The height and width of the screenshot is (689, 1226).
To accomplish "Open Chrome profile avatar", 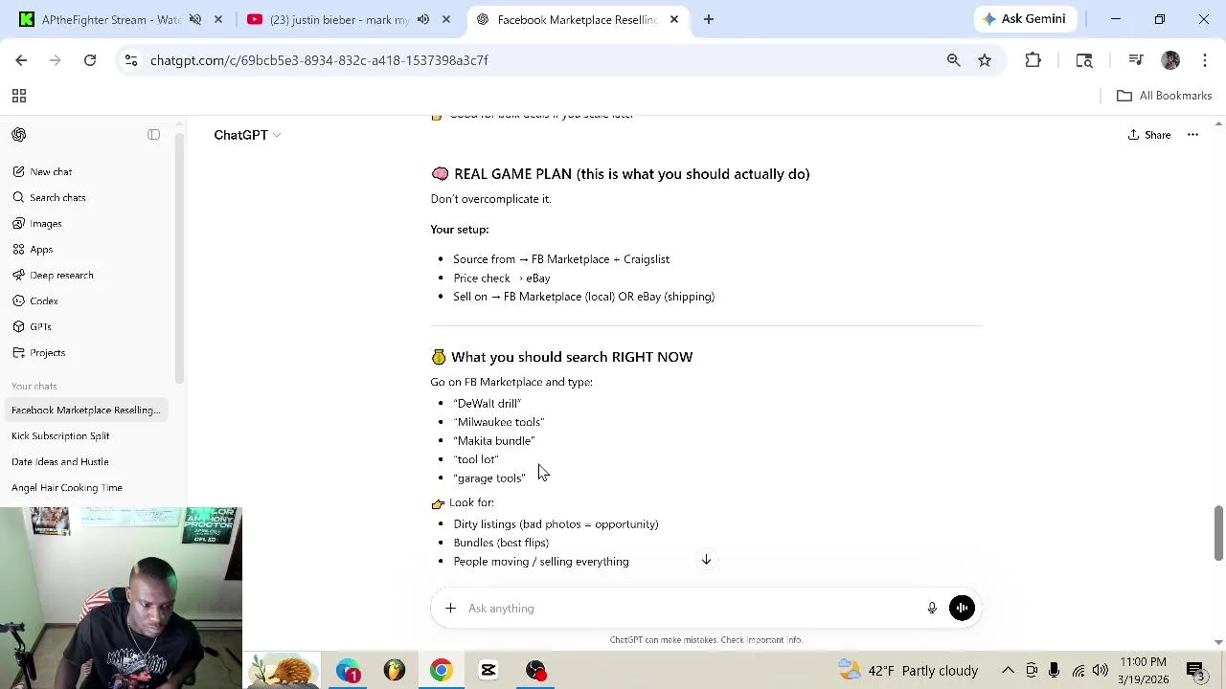I will 1170,60.
